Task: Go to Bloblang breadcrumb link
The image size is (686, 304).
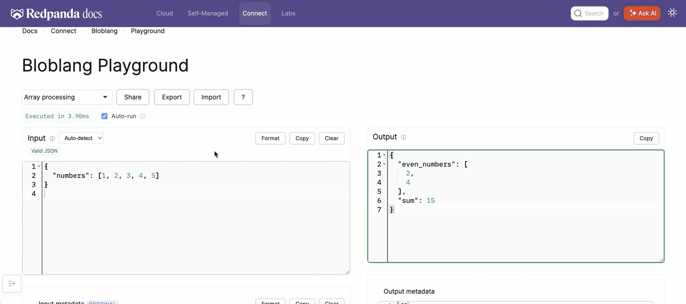Action: tap(104, 31)
